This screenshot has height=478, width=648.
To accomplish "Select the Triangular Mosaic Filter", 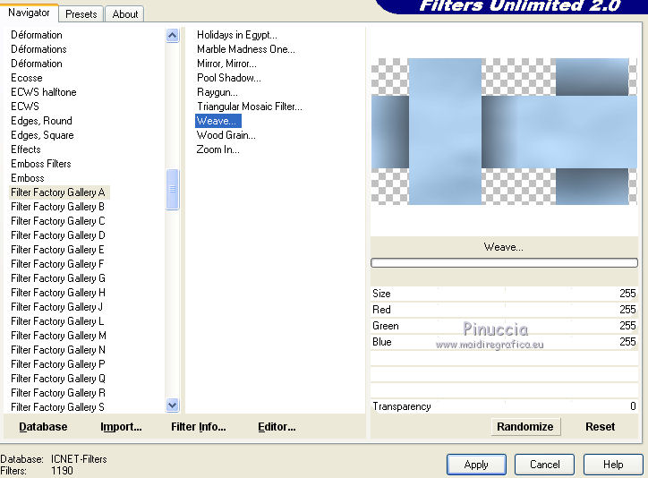I will (249, 107).
